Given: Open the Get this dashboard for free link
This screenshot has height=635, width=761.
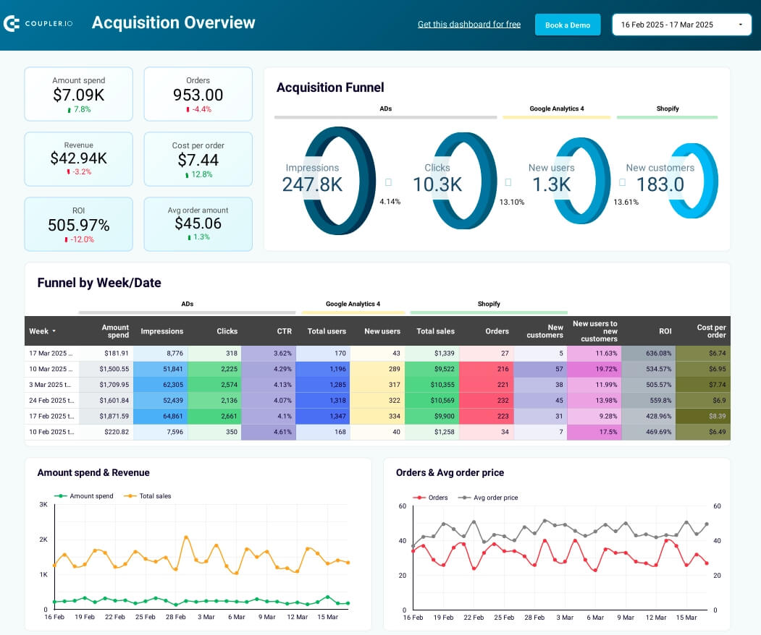Looking at the screenshot, I should tap(468, 25).
